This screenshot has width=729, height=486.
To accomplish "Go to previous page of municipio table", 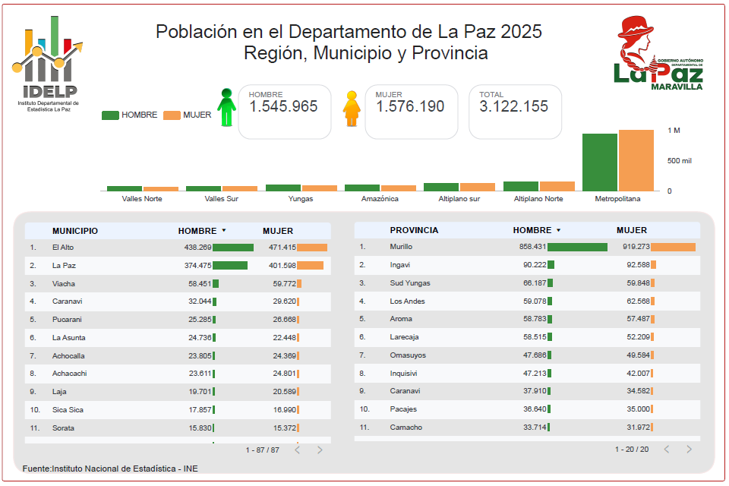I will pos(298,450).
